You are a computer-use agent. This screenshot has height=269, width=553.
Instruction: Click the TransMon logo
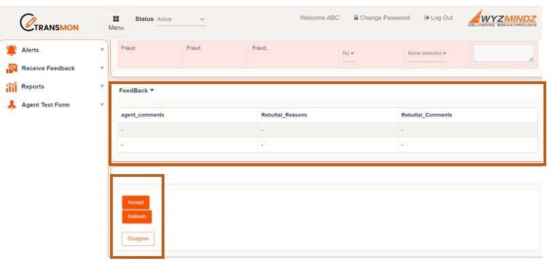click(49, 23)
